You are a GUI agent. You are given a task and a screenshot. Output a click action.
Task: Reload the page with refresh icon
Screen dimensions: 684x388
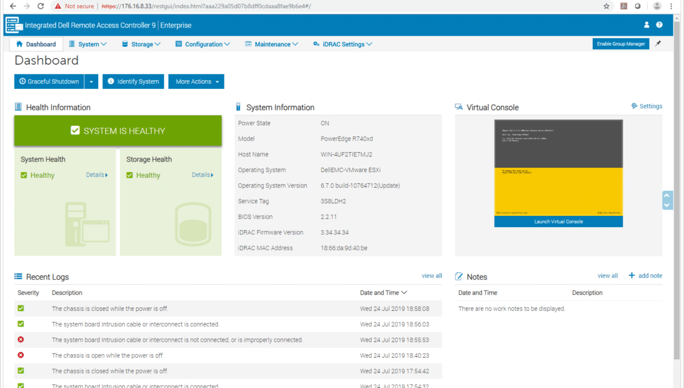tap(40, 6)
